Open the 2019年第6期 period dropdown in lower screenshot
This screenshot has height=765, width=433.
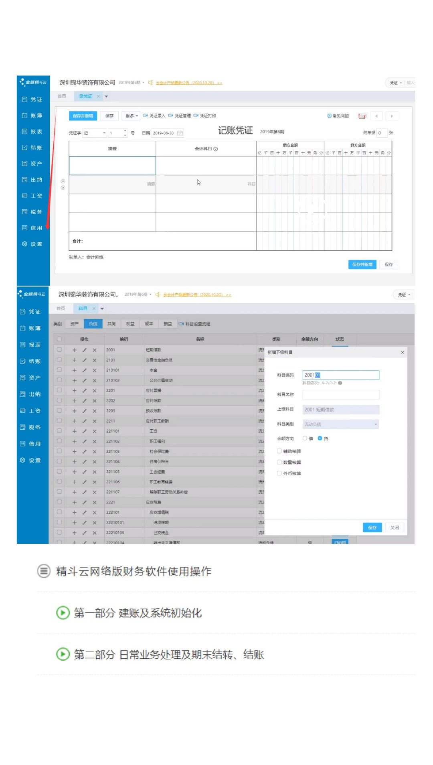tap(138, 294)
